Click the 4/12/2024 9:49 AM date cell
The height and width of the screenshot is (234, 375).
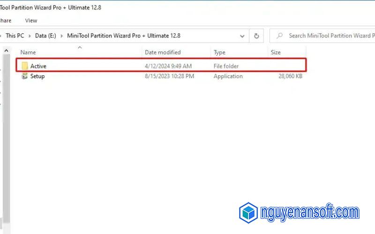(168, 66)
